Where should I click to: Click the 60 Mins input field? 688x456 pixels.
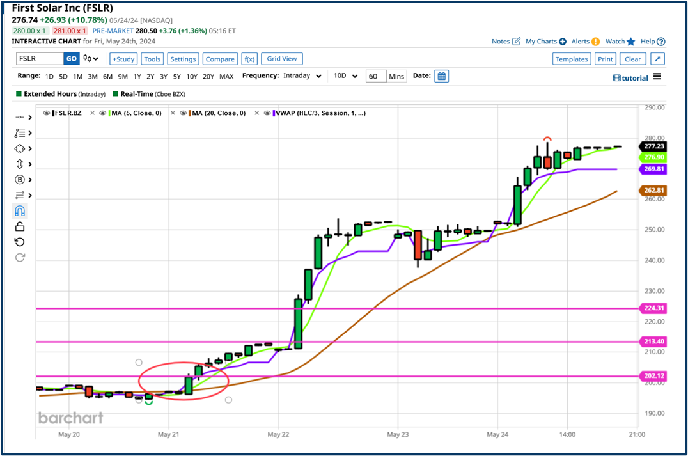(x=377, y=75)
